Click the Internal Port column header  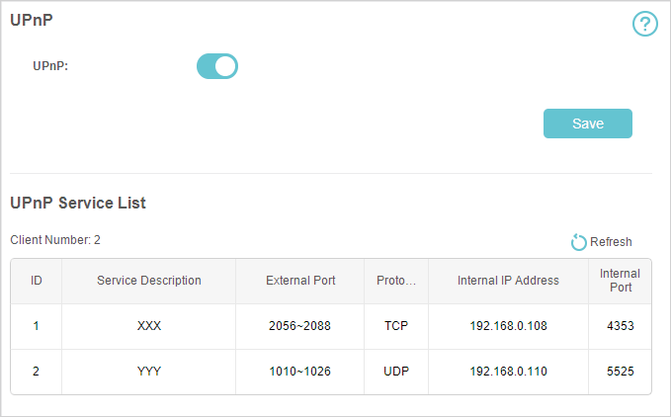[x=620, y=281]
